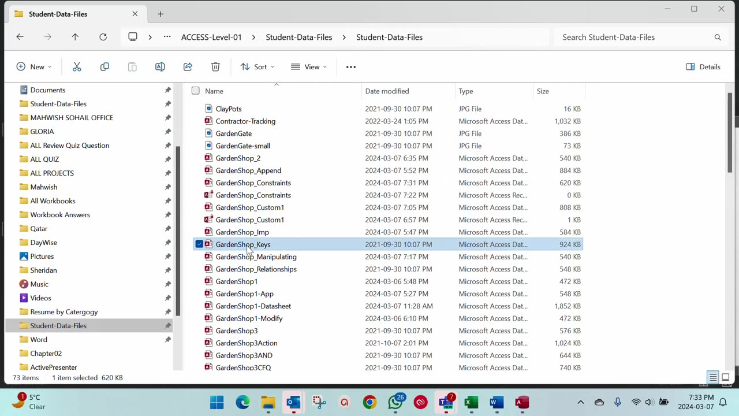Viewport: 739px width, 416px height.
Task: Open Resume by Catergogy folder
Action: click(64, 312)
